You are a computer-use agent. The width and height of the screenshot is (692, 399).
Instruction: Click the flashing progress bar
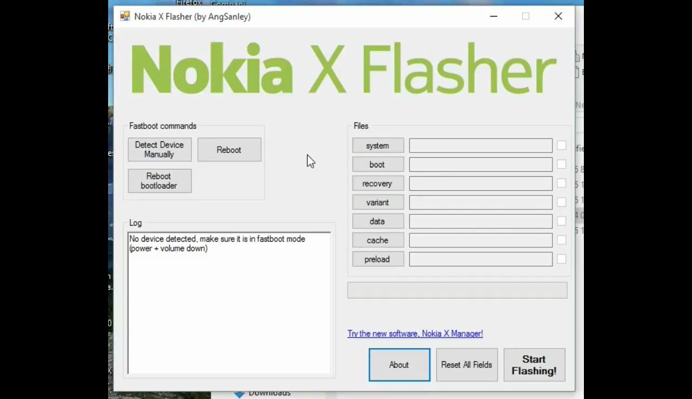pos(457,290)
